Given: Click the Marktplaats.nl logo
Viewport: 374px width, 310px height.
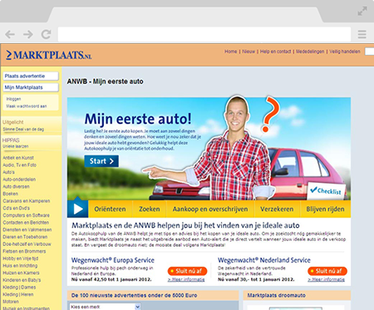Looking at the screenshot, I should [x=49, y=55].
